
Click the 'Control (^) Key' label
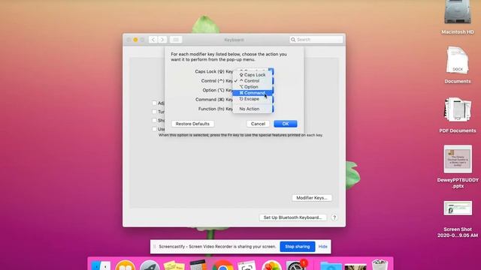217,81
